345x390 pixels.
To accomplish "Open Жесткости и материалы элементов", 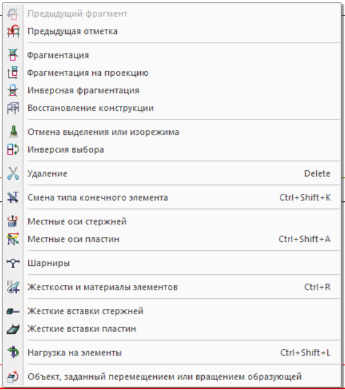I will [172, 287].
